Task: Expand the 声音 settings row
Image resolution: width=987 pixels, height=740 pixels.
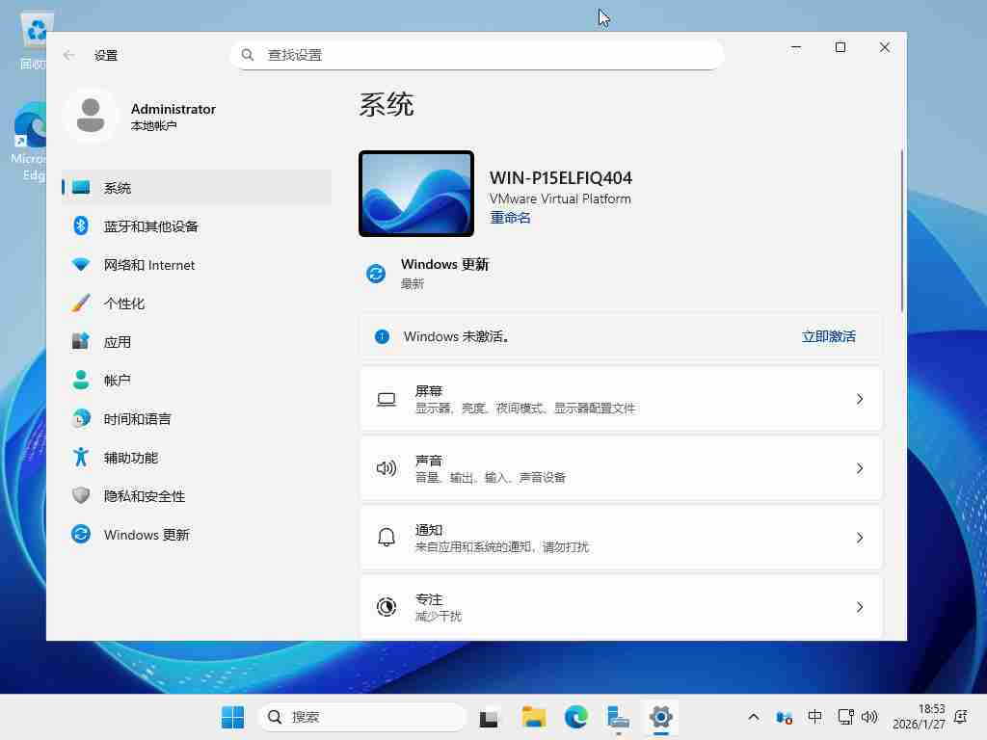Action: (x=621, y=467)
